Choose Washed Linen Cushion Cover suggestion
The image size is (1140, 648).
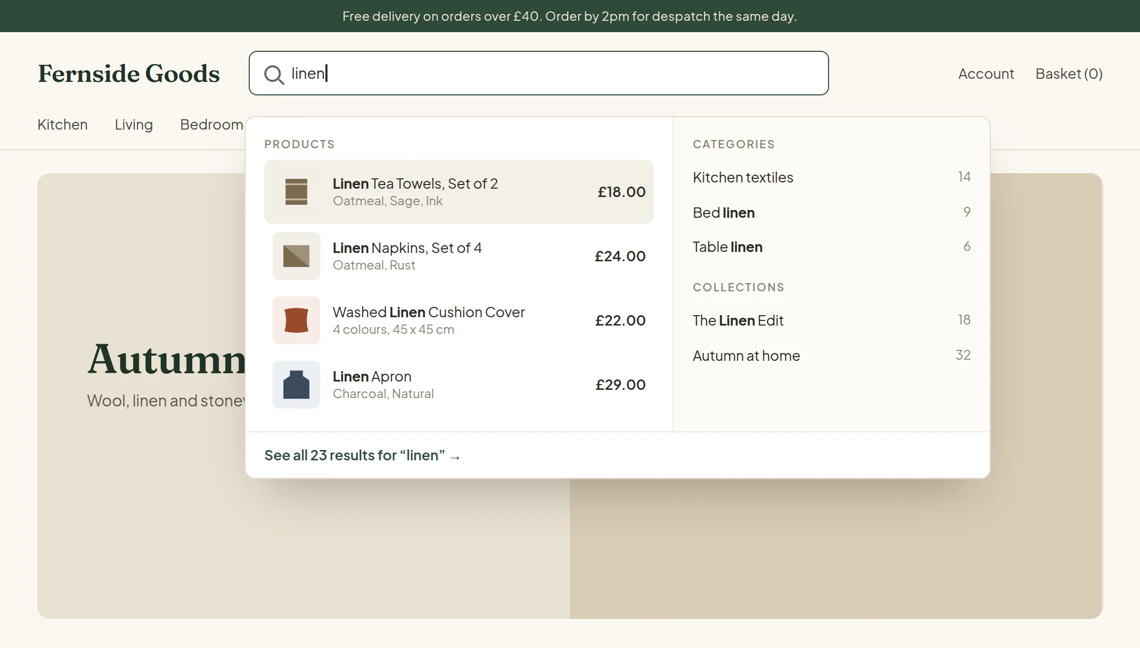[x=459, y=320]
